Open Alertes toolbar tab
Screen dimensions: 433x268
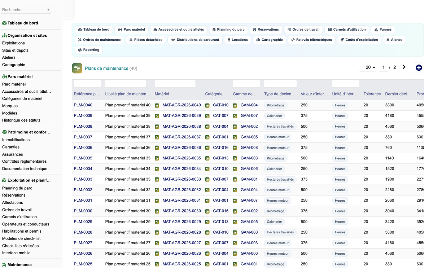394,40
